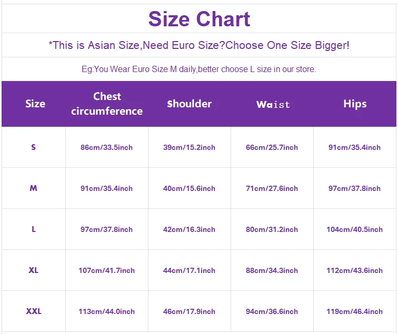This screenshot has height=334, width=398.
Task: Click the 40cm/15.6inch shoulder cell
Action: (189, 188)
